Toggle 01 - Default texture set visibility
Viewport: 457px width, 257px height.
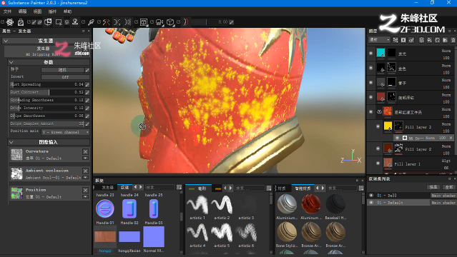371,202
